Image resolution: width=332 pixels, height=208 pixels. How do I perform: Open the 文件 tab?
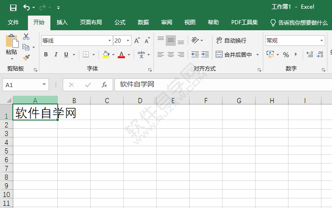[x=13, y=22]
